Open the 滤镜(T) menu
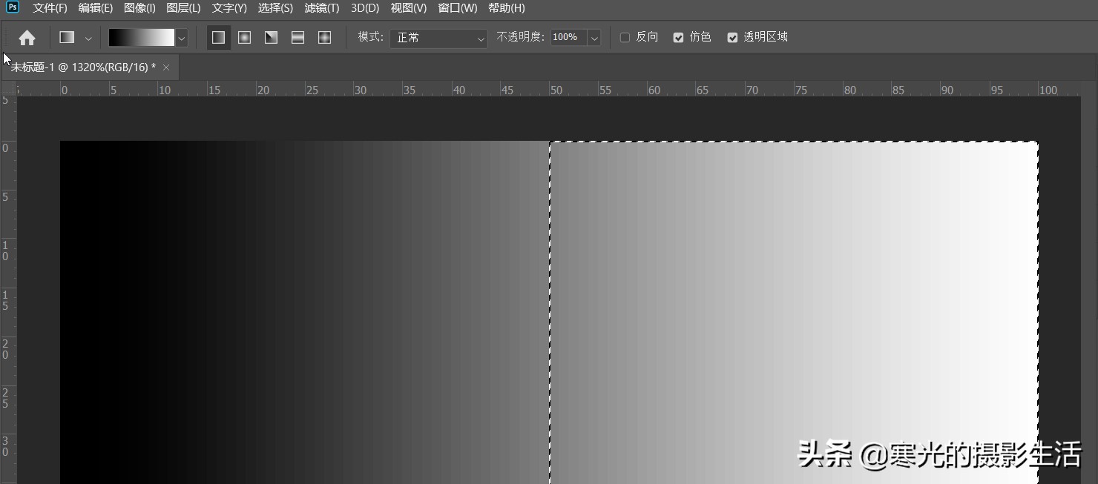Screen dimensions: 1098x484 coord(322,8)
